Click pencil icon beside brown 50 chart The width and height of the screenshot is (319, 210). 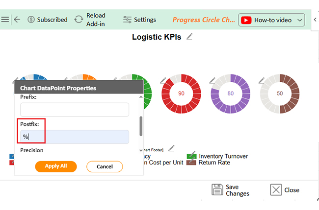pyautogui.click(x=262, y=81)
